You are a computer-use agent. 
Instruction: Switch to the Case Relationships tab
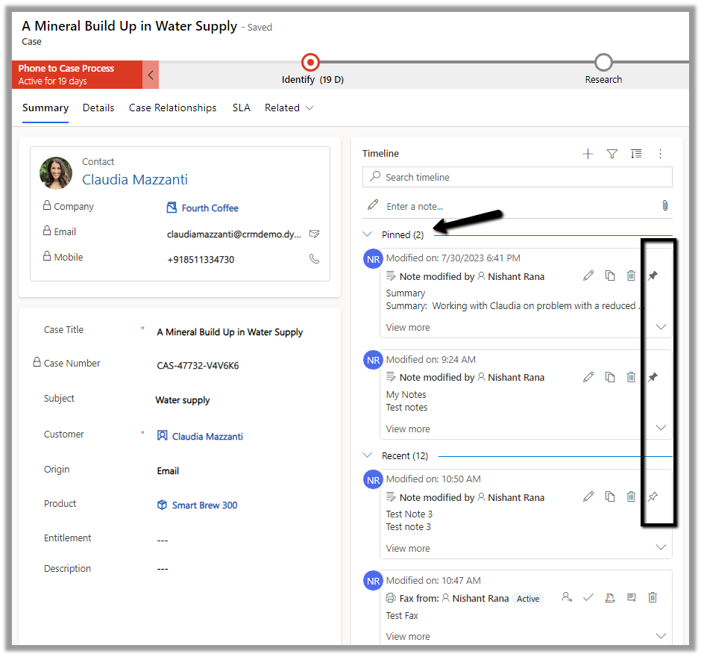(x=172, y=108)
